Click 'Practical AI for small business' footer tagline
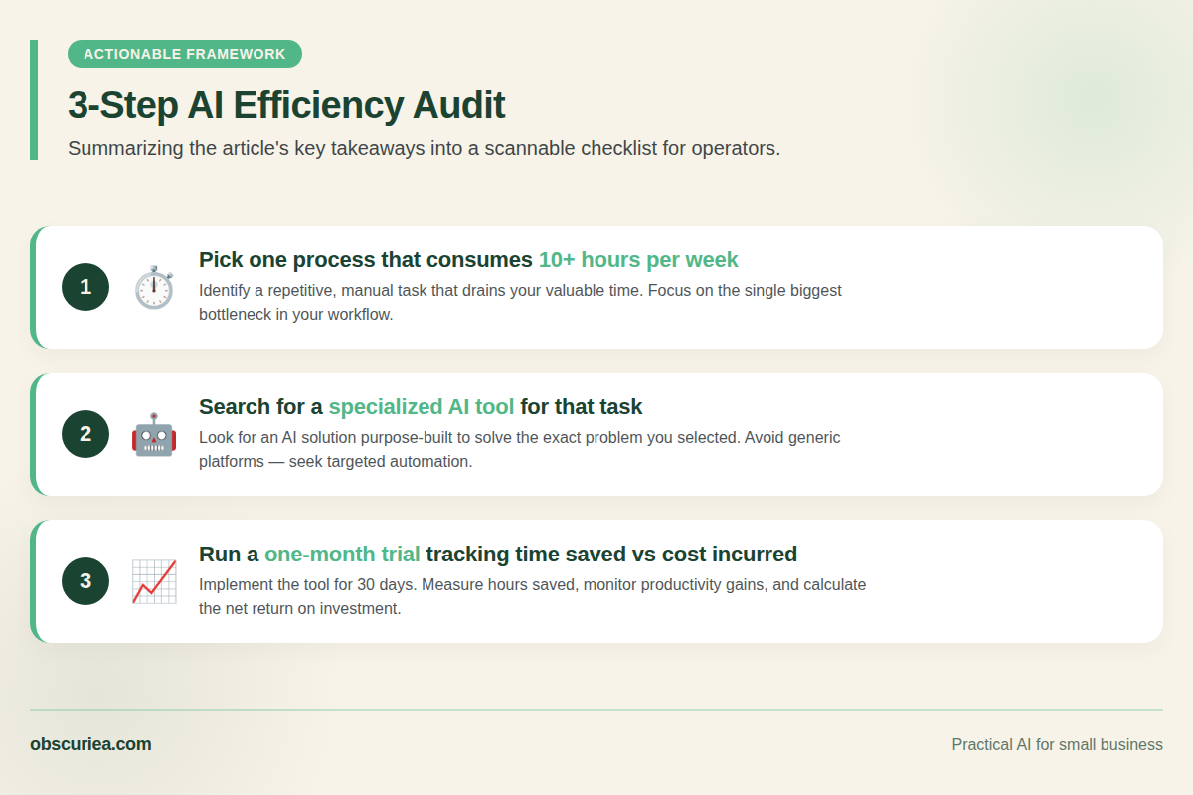This screenshot has width=1193, height=795. pos(1057,744)
